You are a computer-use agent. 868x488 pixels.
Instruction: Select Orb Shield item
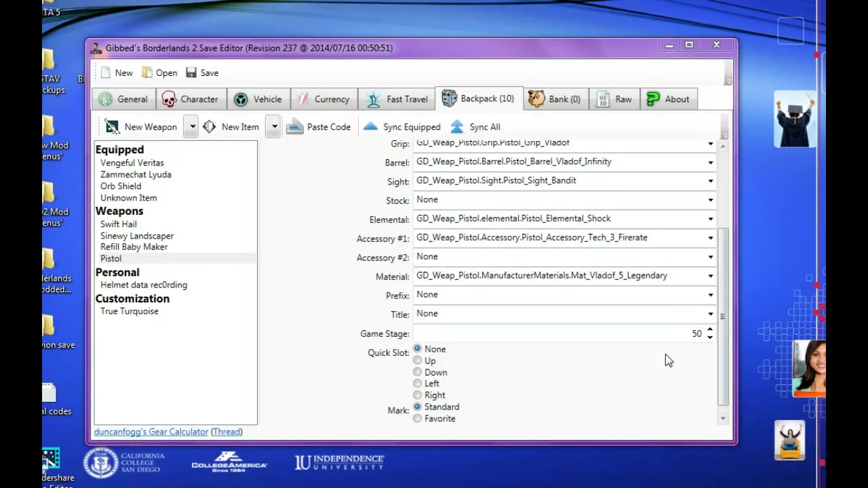pyautogui.click(x=121, y=186)
